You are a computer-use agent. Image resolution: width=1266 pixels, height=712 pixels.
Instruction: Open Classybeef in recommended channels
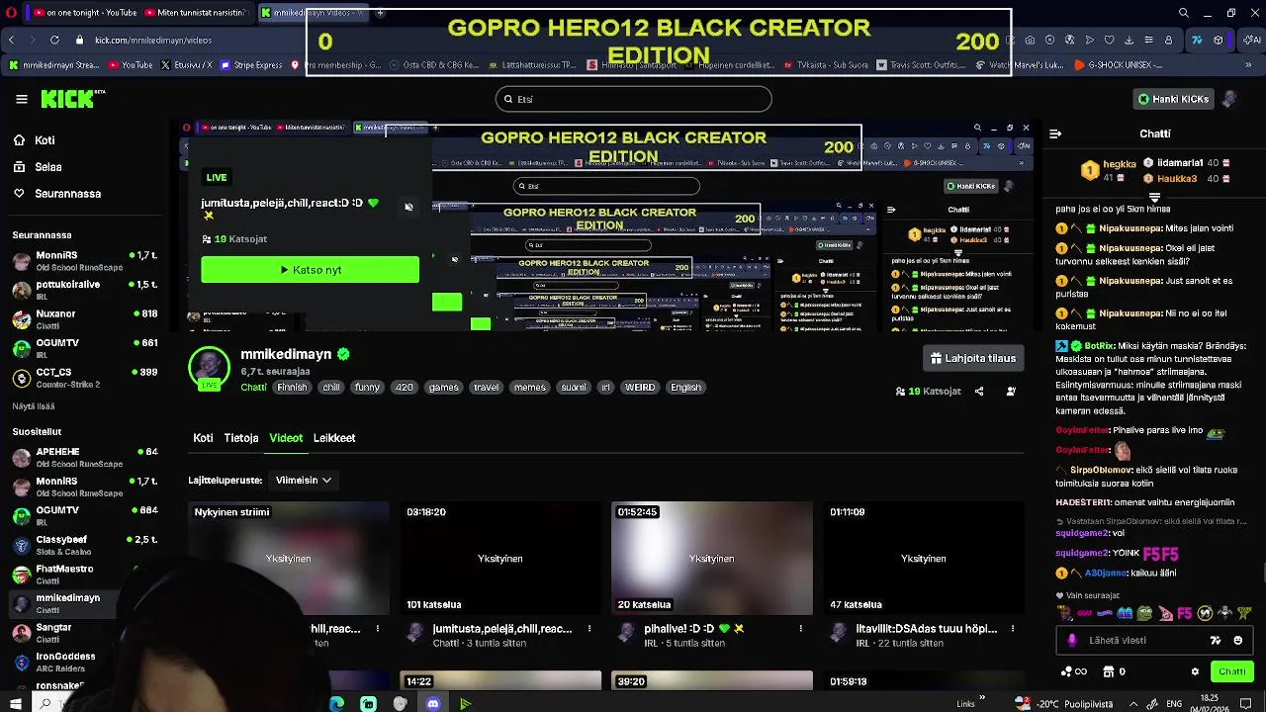pyautogui.click(x=85, y=545)
